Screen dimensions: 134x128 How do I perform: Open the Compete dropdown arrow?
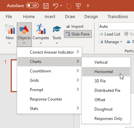click(41, 43)
